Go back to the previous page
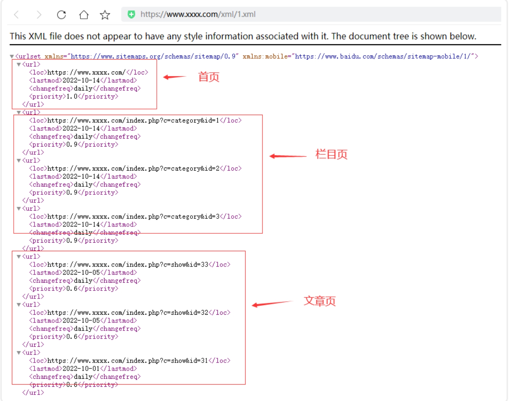 pyautogui.click(x=17, y=14)
